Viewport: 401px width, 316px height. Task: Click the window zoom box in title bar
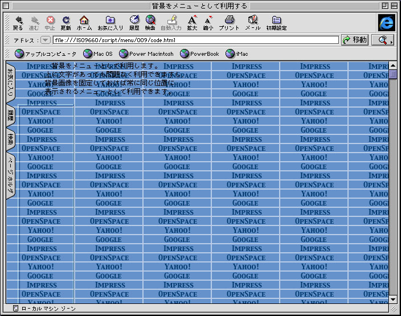385,6
